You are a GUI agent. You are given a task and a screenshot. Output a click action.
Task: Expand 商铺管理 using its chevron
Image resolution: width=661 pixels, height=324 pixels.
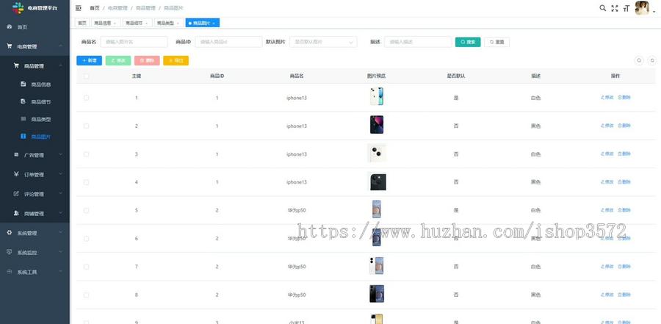(x=60, y=213)
